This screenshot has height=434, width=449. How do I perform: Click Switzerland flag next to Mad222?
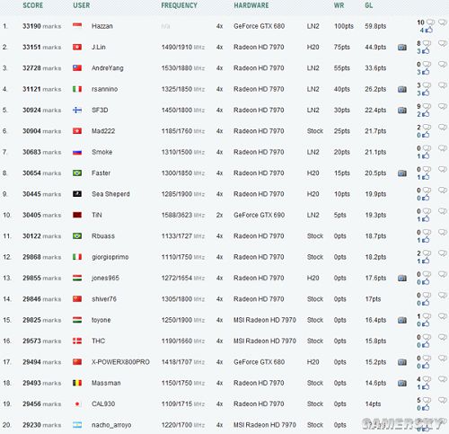coord(77,131)
